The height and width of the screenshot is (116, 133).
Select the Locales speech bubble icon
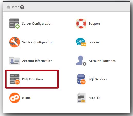[x=81, y=42]
